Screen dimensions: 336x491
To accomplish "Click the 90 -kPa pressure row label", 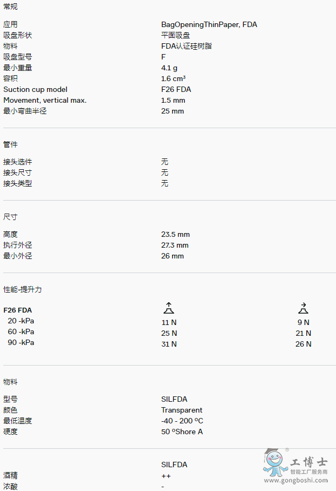I will (21, 342).
